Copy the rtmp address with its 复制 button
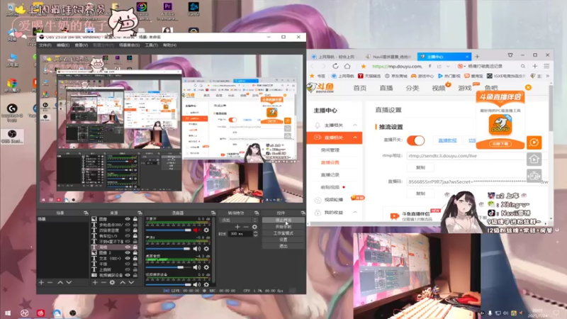Image resolution: width=567 pixels, height=319 pixels. pyautogui.click(x=420, y=167)
